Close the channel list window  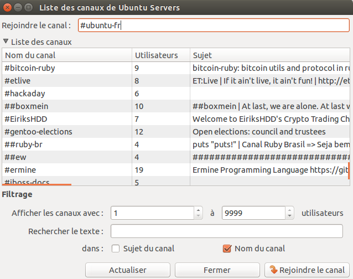pyautogui.click(x=7, y=7)
